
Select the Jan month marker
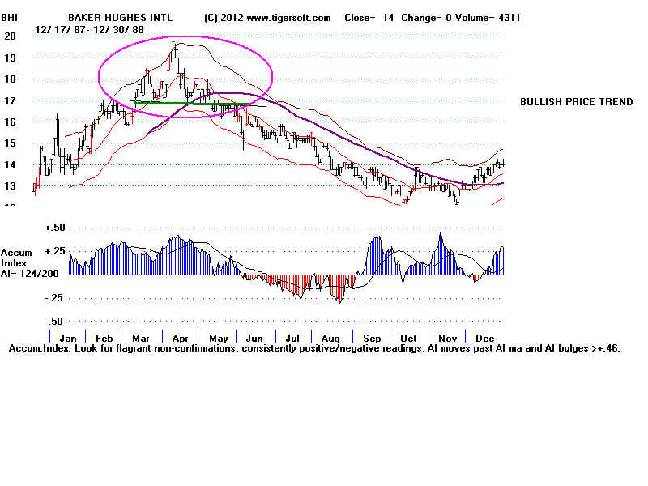coord(69,337)
